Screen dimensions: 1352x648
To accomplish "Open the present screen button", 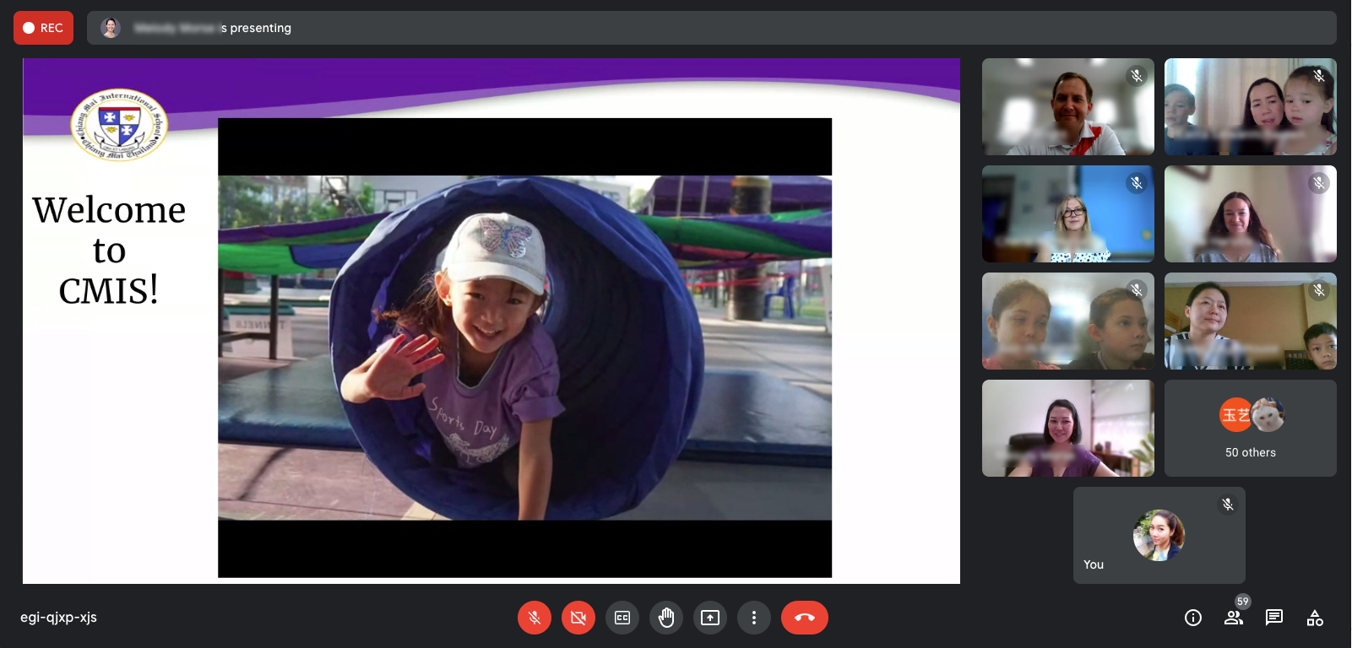I will click(x=710, y=618).
